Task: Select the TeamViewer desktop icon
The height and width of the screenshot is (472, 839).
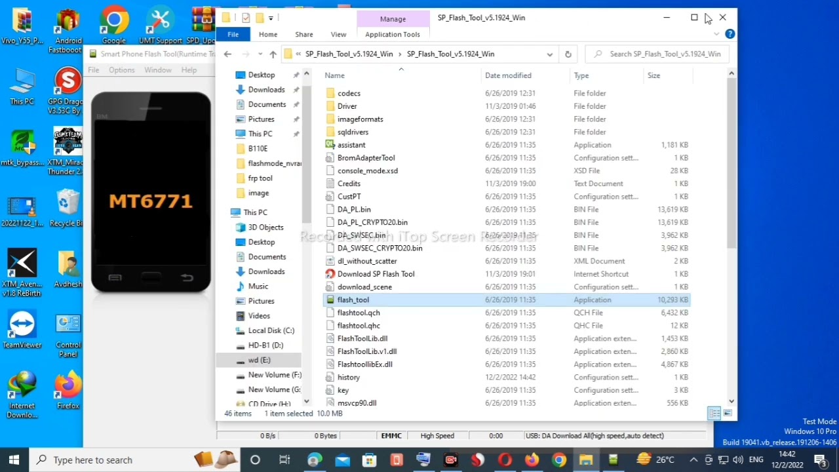Action: coord(22,330)
